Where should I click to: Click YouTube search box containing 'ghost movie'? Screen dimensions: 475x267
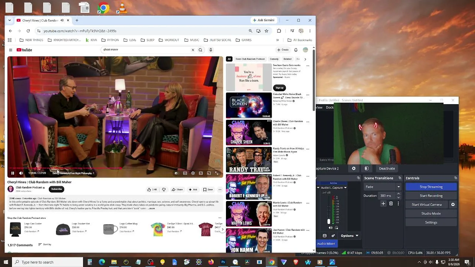tap(146, 50)
